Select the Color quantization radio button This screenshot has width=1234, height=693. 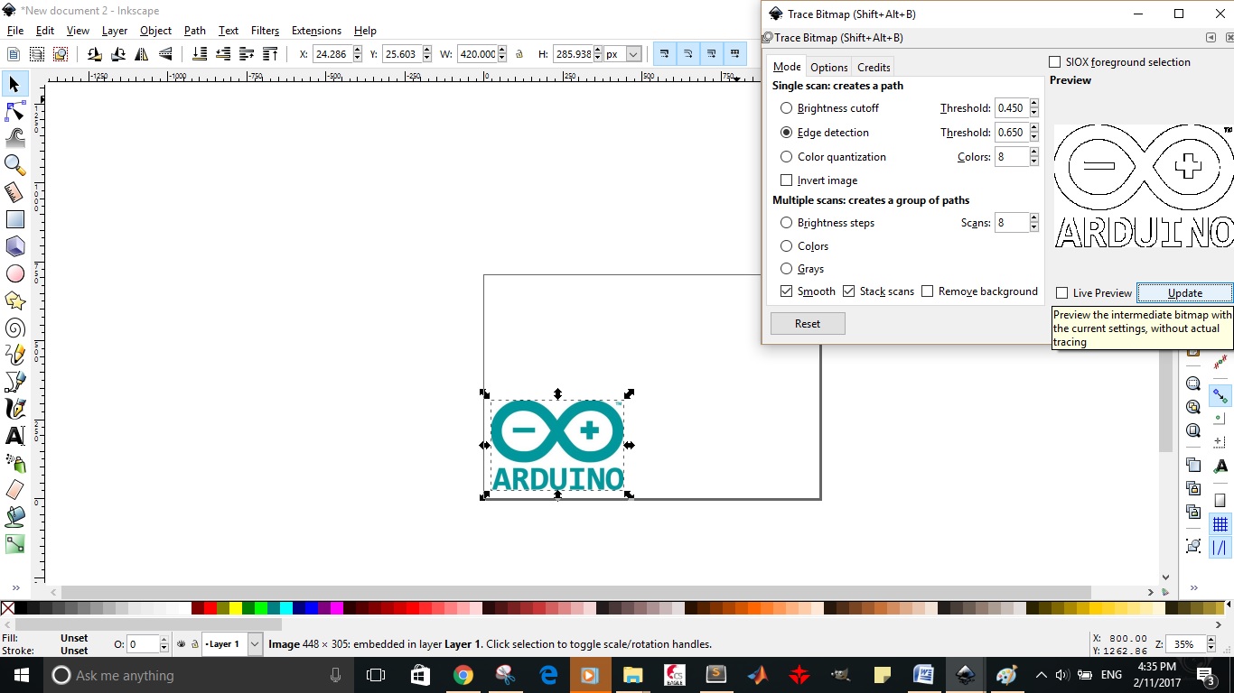click(786, 157)
